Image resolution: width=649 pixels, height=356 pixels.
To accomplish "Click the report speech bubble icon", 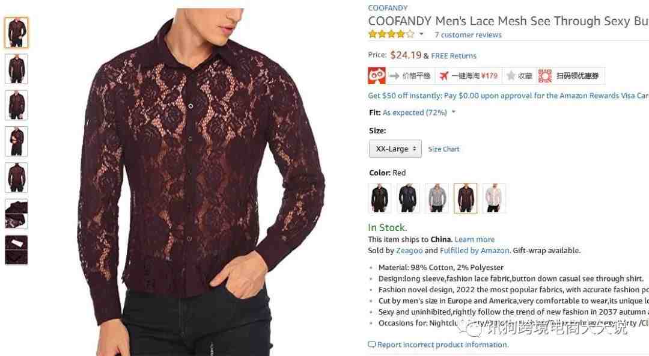I will [372, 345].
